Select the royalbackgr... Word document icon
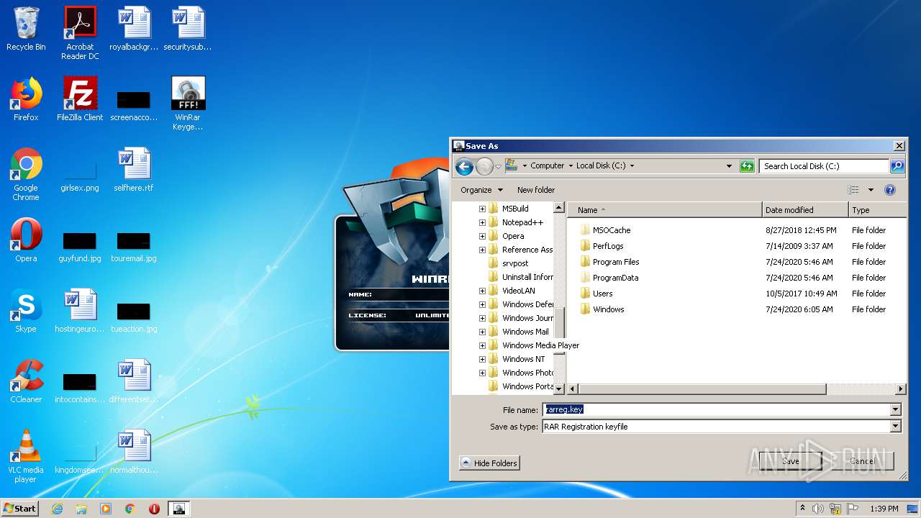Screen dimensions: 921x518 coord(134,29)
